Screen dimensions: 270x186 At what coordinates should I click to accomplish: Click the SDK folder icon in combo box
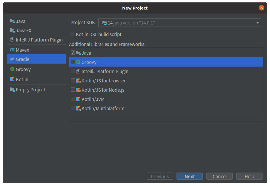click(105, 23)
